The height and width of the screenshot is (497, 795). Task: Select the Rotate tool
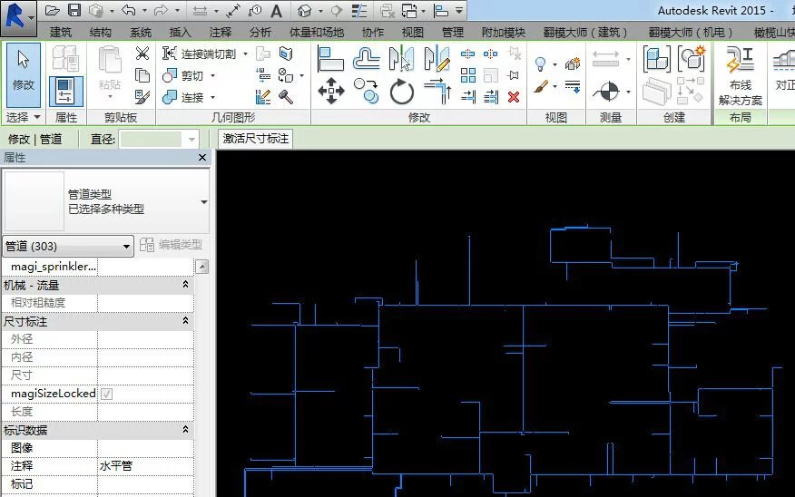click(x=401, y=92)
